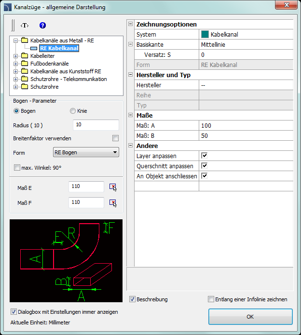301x335 pixels.
Task: Click the Kabelleiter folder icon
Action: [25, 56]
